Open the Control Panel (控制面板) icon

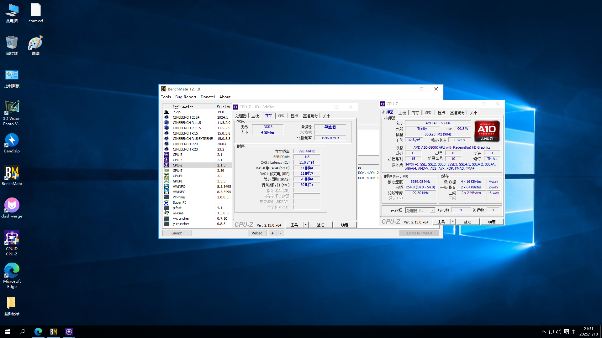coord(12,78)
